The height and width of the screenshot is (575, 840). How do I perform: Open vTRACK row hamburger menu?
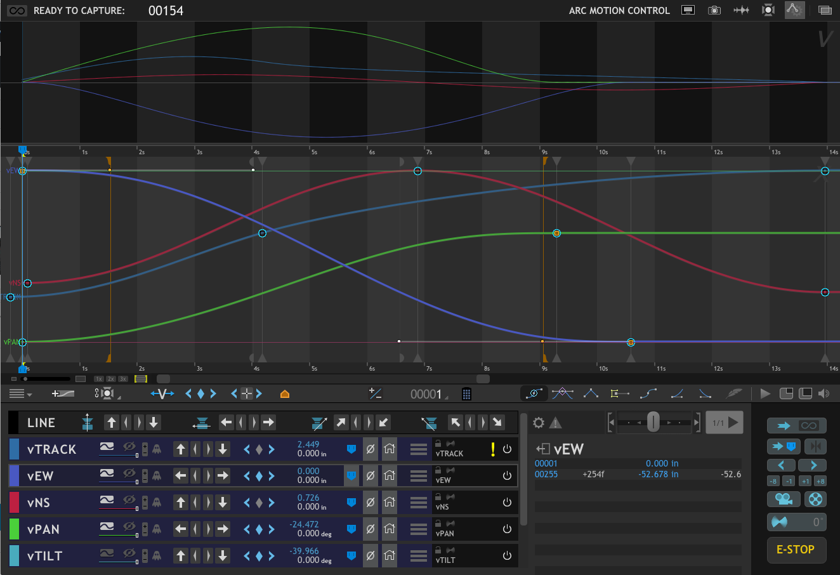tap(419, 449)
